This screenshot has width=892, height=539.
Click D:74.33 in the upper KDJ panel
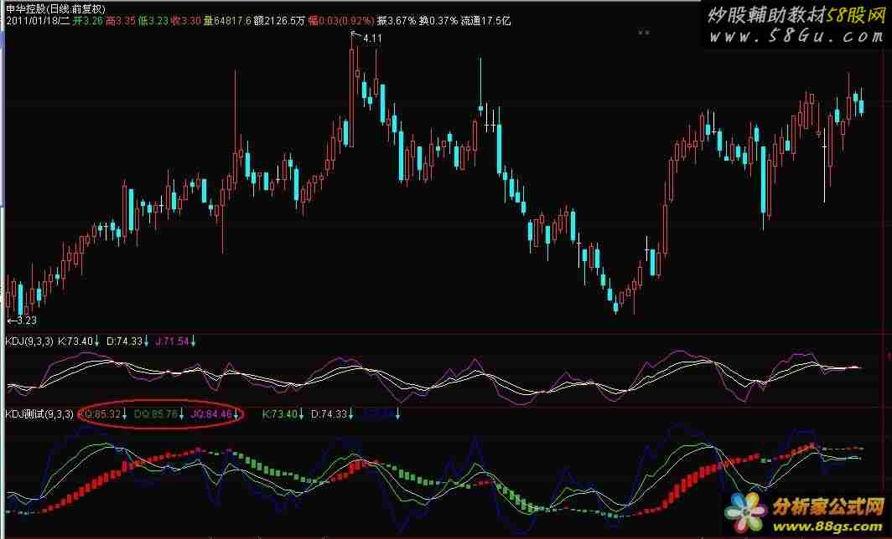124,341
